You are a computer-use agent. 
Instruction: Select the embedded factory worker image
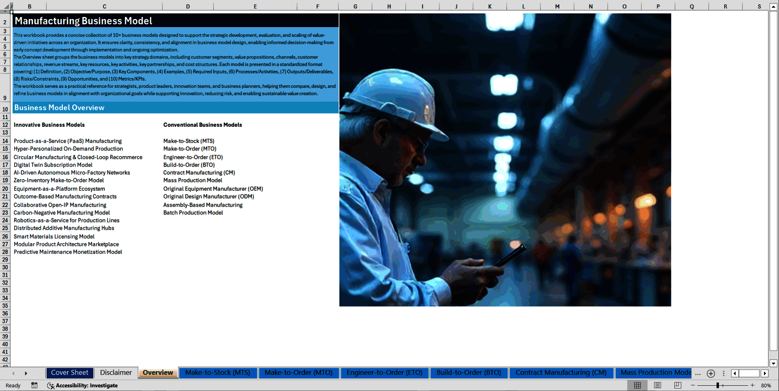point(505,159)
